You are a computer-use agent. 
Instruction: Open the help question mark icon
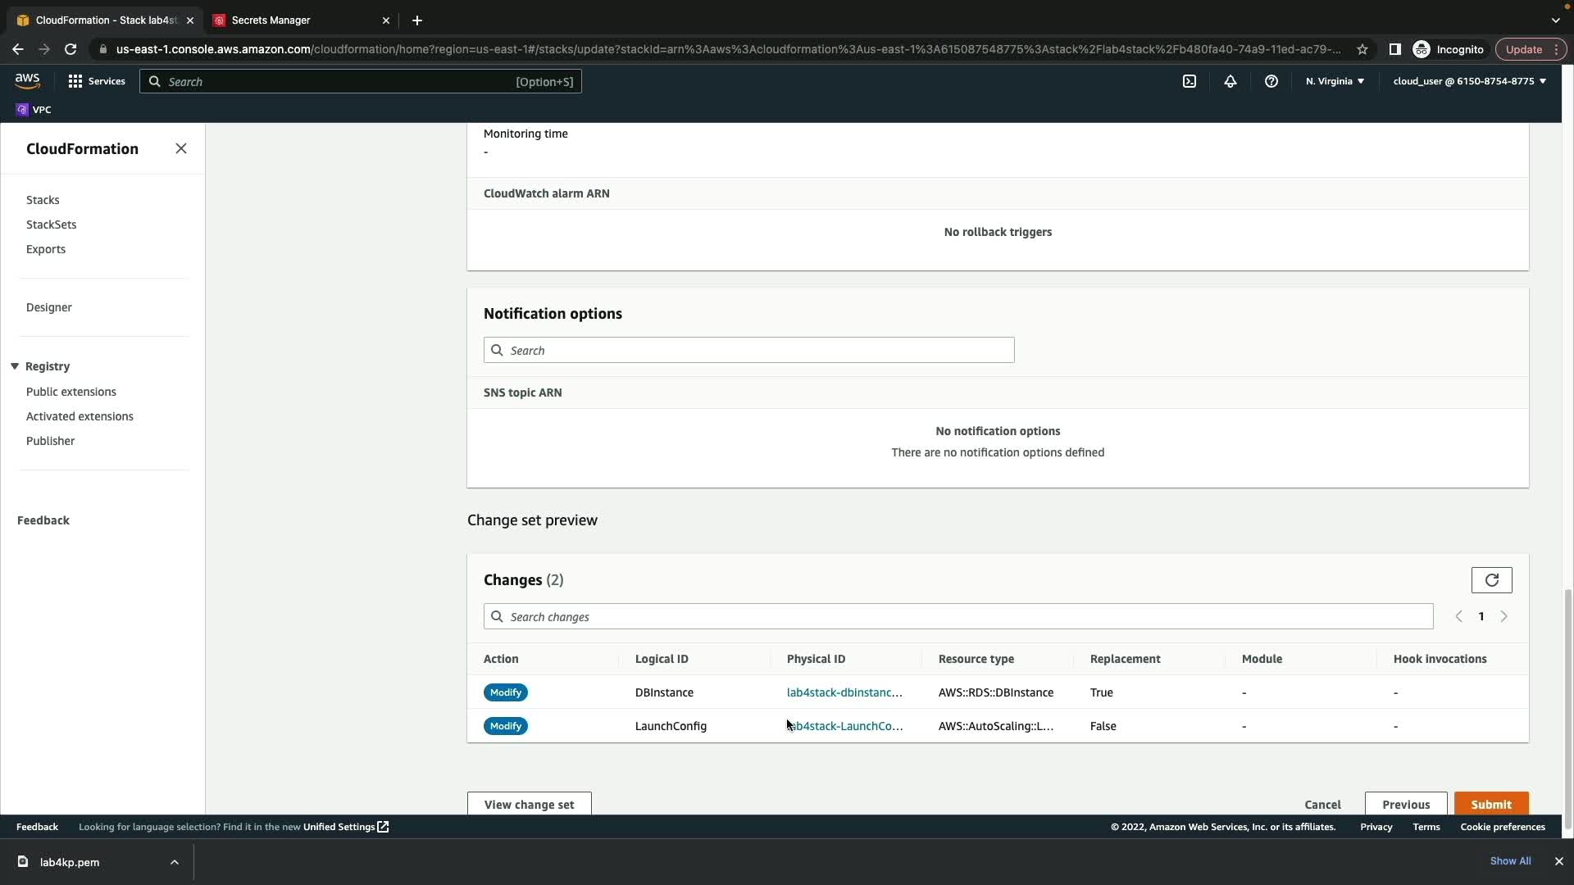click(1271, 81)
